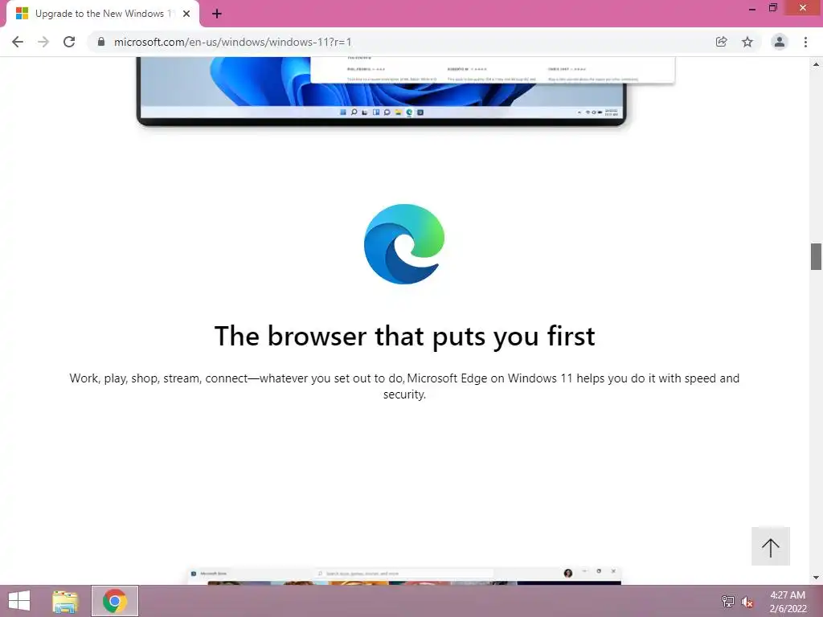Screen dimensions: 823x617
Task: Open the Windows Start menu
Action: (x=19, y=601)
